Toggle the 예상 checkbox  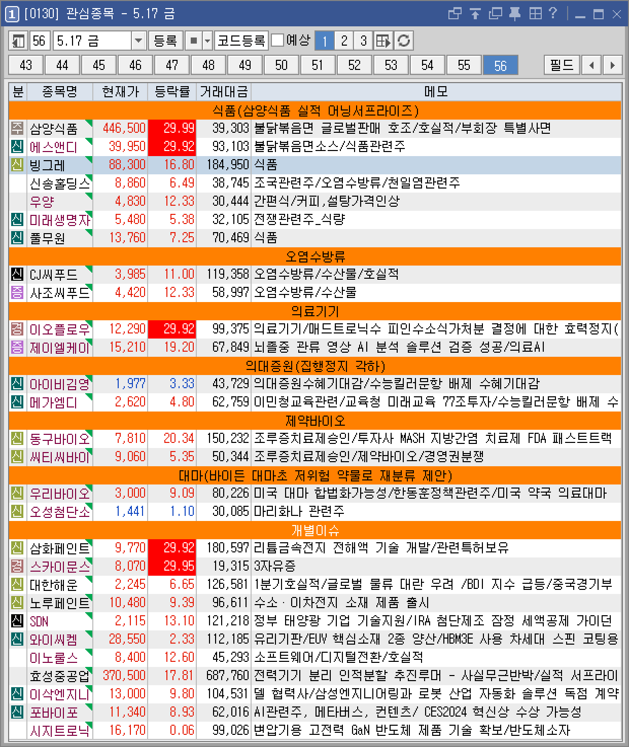pyautogui.click(x=277, y=41)
